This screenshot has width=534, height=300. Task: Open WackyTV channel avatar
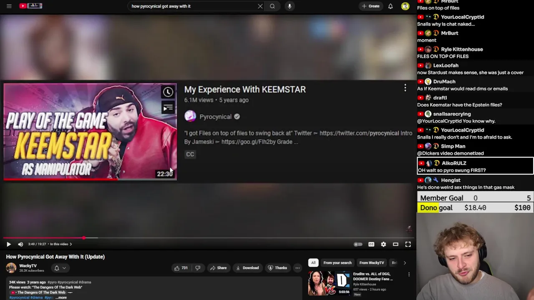[x=11, y=268]
